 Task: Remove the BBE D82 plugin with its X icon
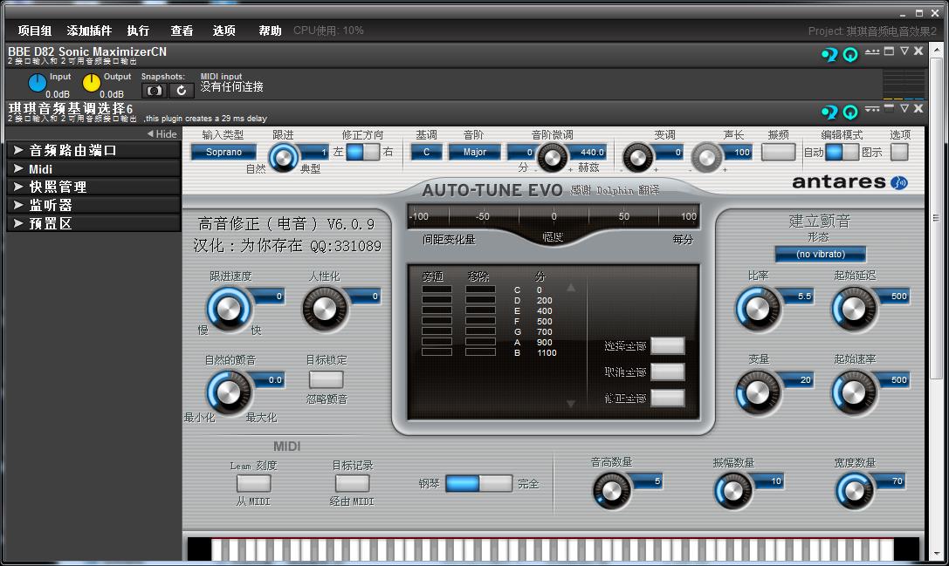[918, 51]
